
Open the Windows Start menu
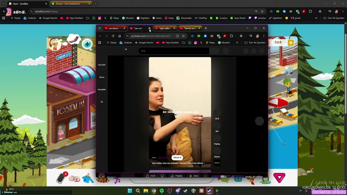(130, 191)
